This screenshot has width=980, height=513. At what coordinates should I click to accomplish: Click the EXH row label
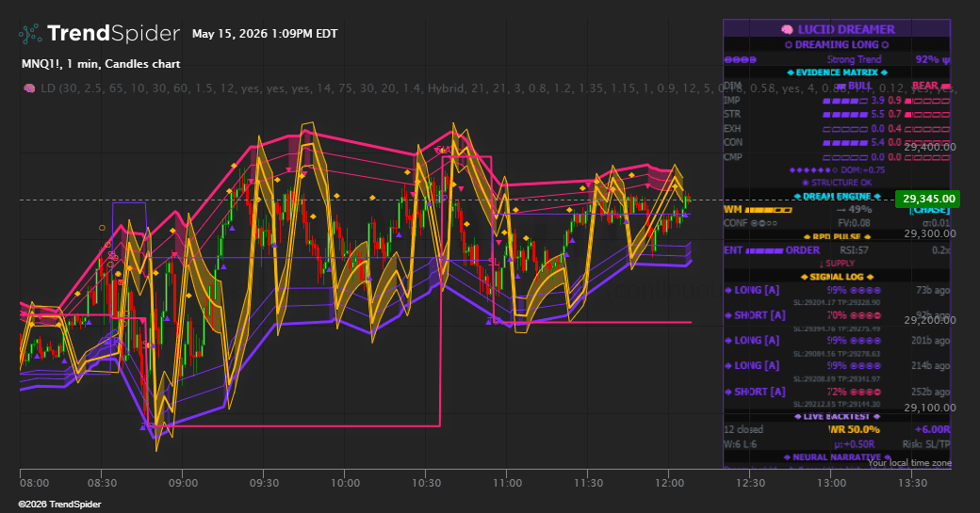(x=732, y=129)
